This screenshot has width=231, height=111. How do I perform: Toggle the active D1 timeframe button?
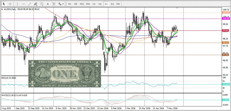tap(106, 4)
